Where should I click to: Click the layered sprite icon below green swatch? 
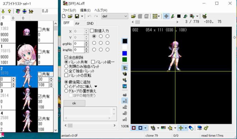[x=125, y=68]
